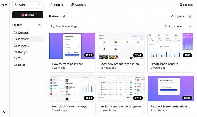Open the Assistant tab
197x117 pixels.
(x=79, y=5)
